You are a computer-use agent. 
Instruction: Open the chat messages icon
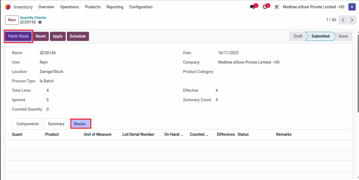[252, 7]
